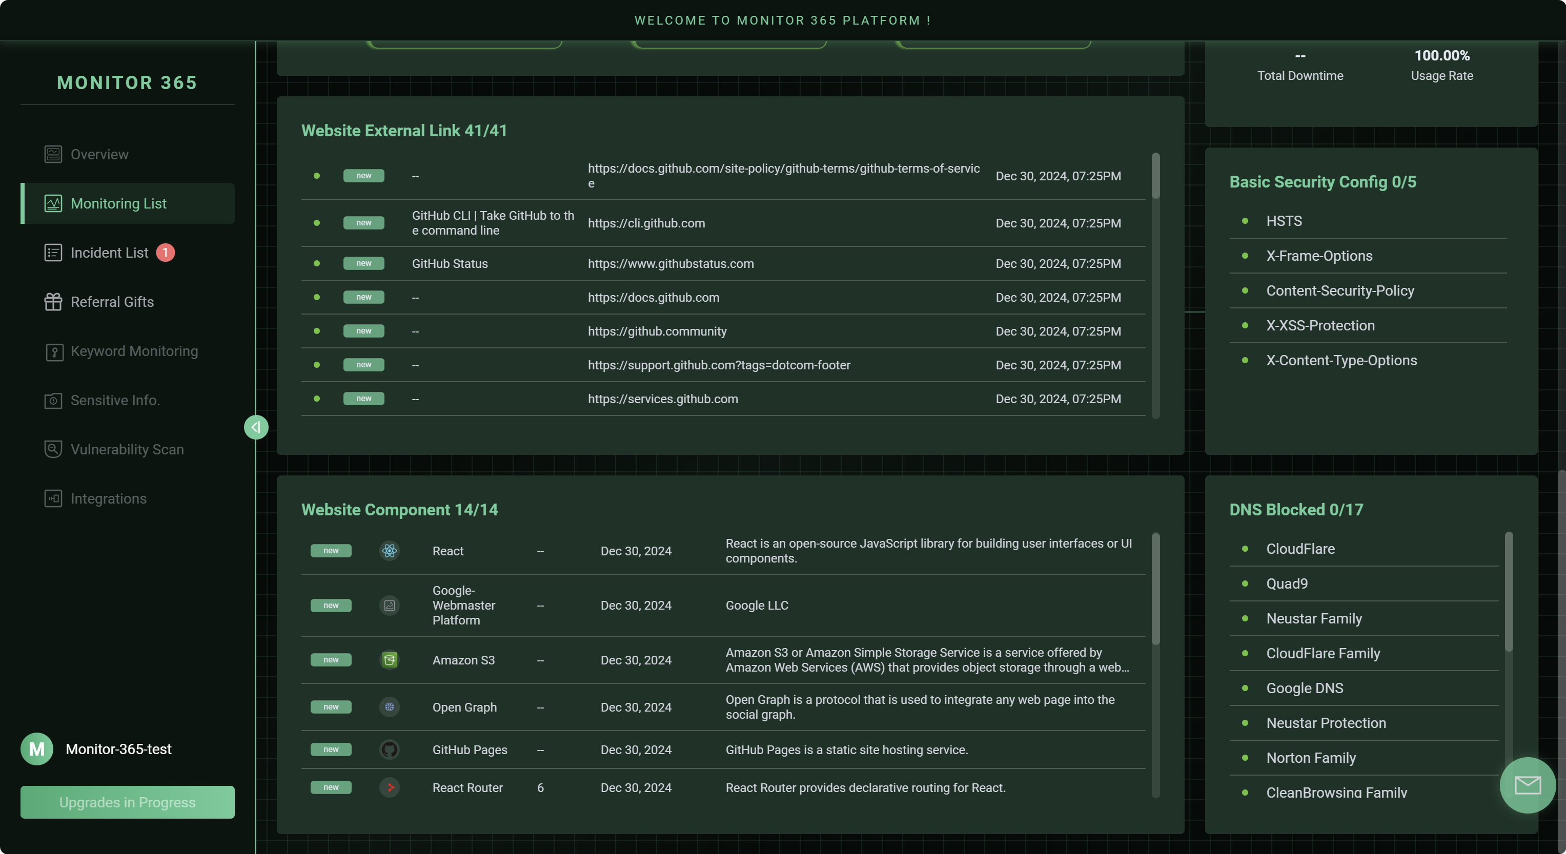Click the Total Downtime label
This screenshot has width=1566, height=854.
[1300, 75]
